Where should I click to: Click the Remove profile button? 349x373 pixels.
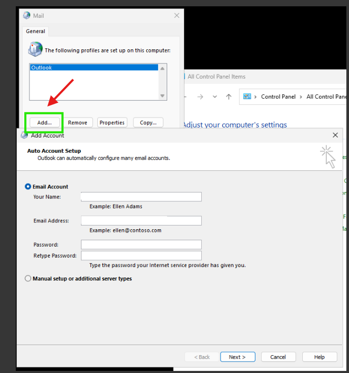77,123
